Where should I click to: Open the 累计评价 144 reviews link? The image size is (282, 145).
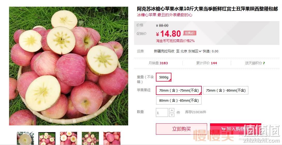[206, 63]
